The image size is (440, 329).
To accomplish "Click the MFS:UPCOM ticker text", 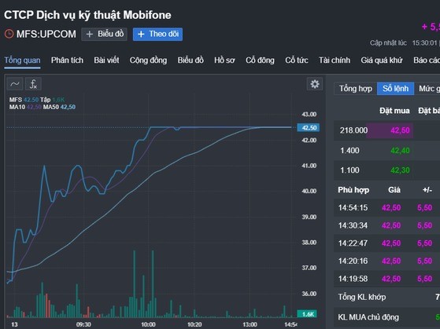I will [x=46, y=35].
